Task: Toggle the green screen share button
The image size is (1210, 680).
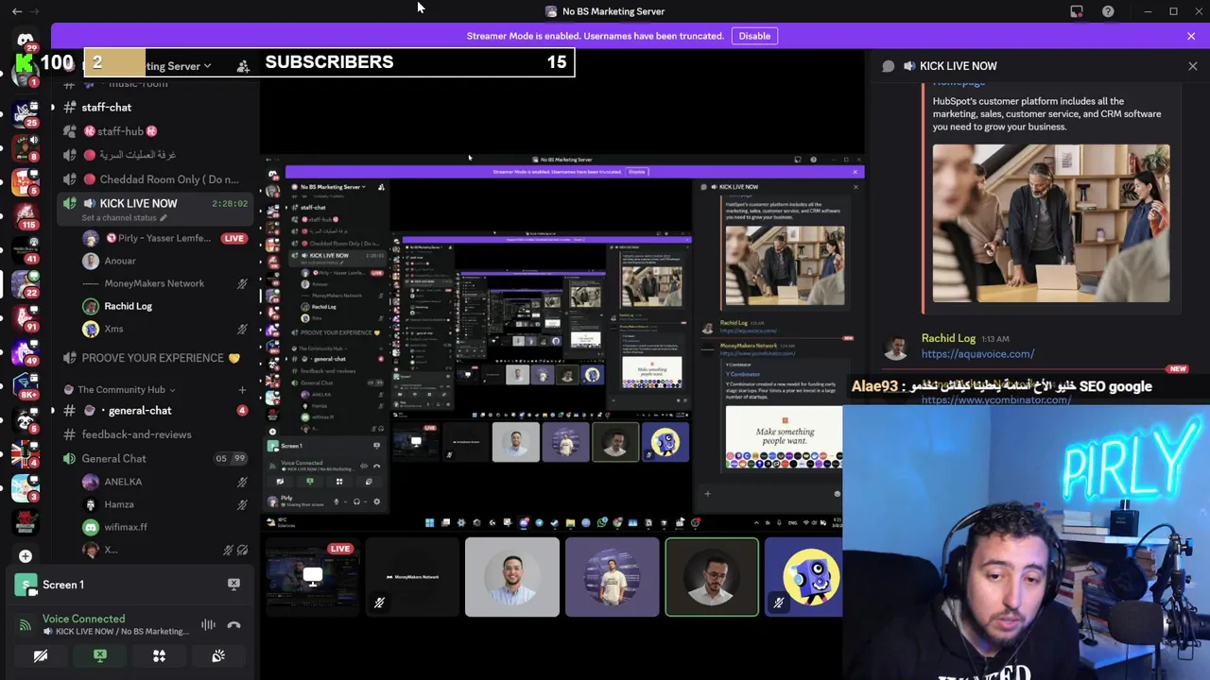Action: point(100,655)
